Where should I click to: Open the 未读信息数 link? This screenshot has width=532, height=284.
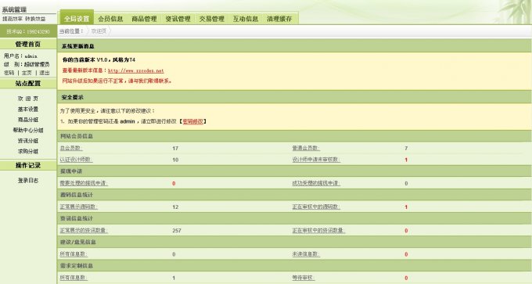pos(306,253)
